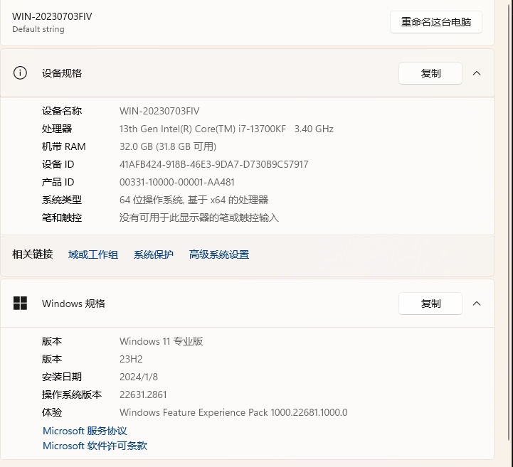Click the Default string subtitle at the top
This screenshot has width=513, height=467.
click(38, 29)
